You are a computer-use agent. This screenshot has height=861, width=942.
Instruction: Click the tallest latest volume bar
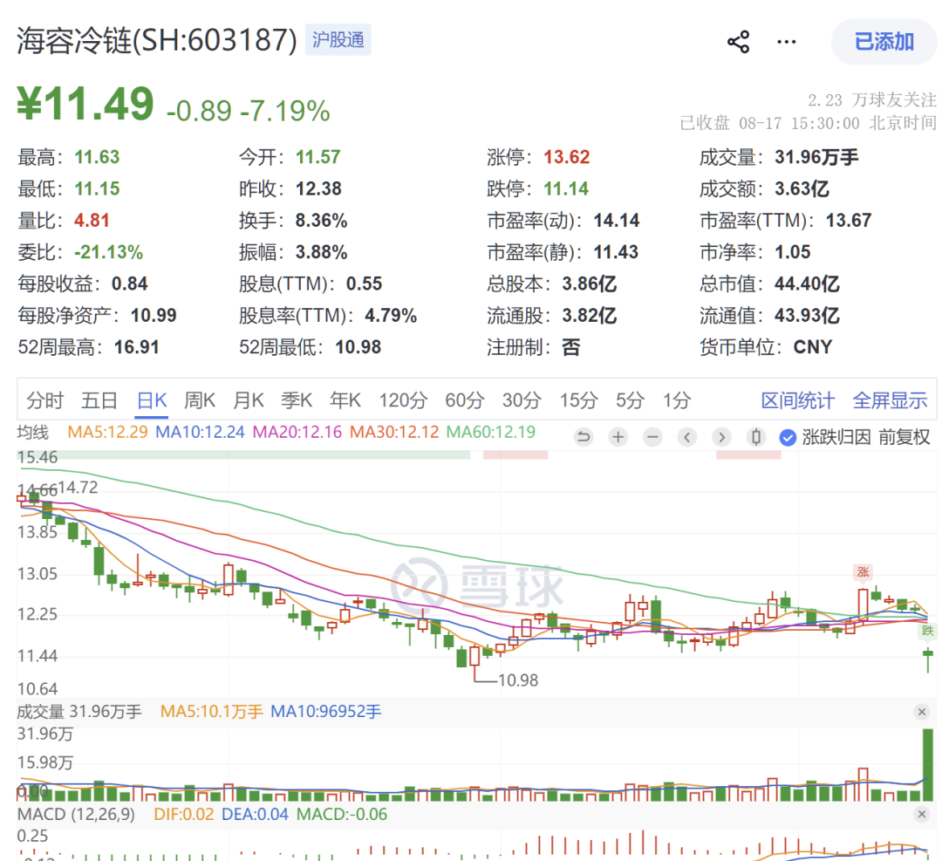[x=928, y=764]
